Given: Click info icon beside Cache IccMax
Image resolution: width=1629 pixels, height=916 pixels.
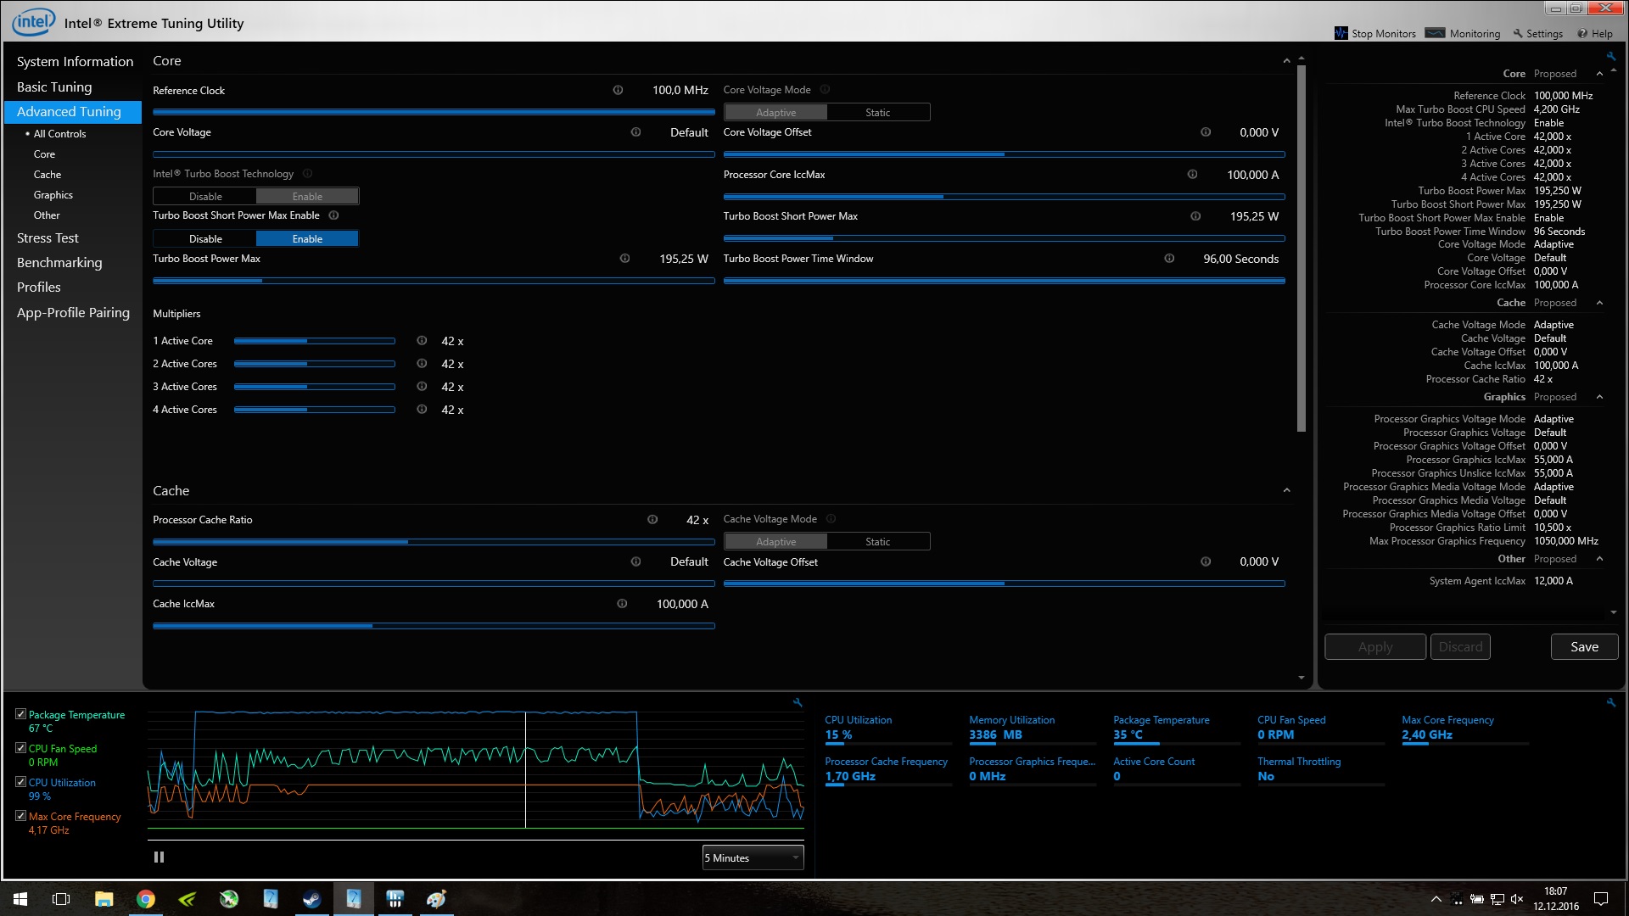Looking at the screenshot, I should click(x=622, y=604).
